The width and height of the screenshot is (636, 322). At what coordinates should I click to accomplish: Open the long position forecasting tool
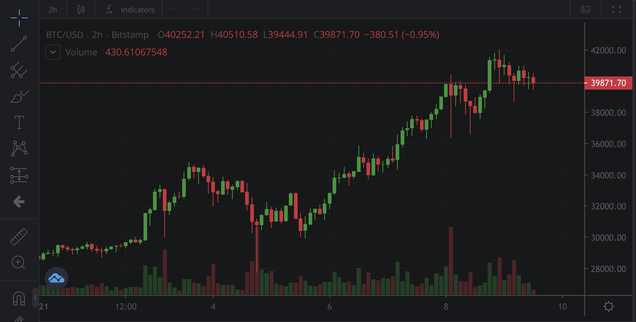tap(19, 175)
